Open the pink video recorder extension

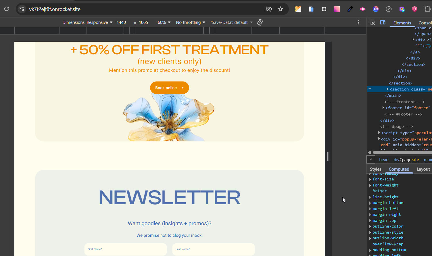point(363,9)
